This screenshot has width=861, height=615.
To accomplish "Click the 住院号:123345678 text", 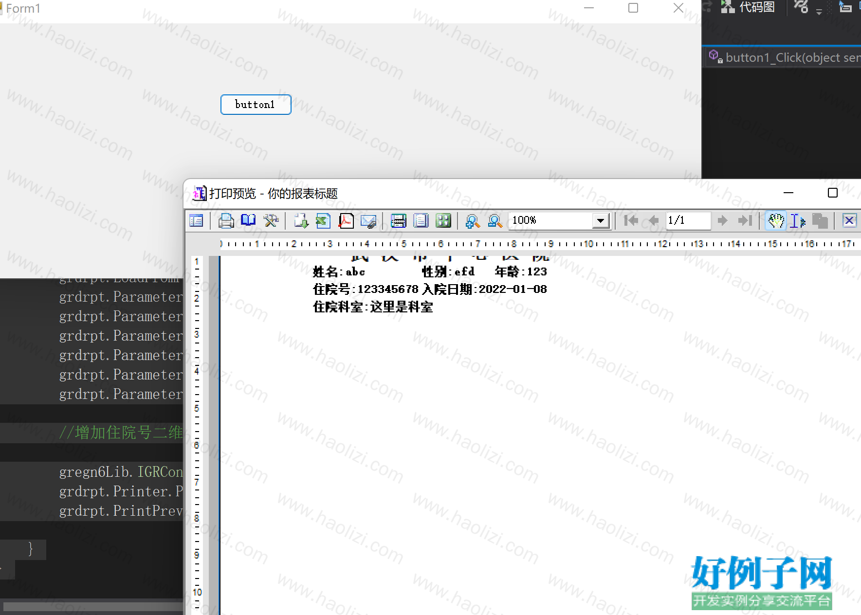I will (366, 289).
